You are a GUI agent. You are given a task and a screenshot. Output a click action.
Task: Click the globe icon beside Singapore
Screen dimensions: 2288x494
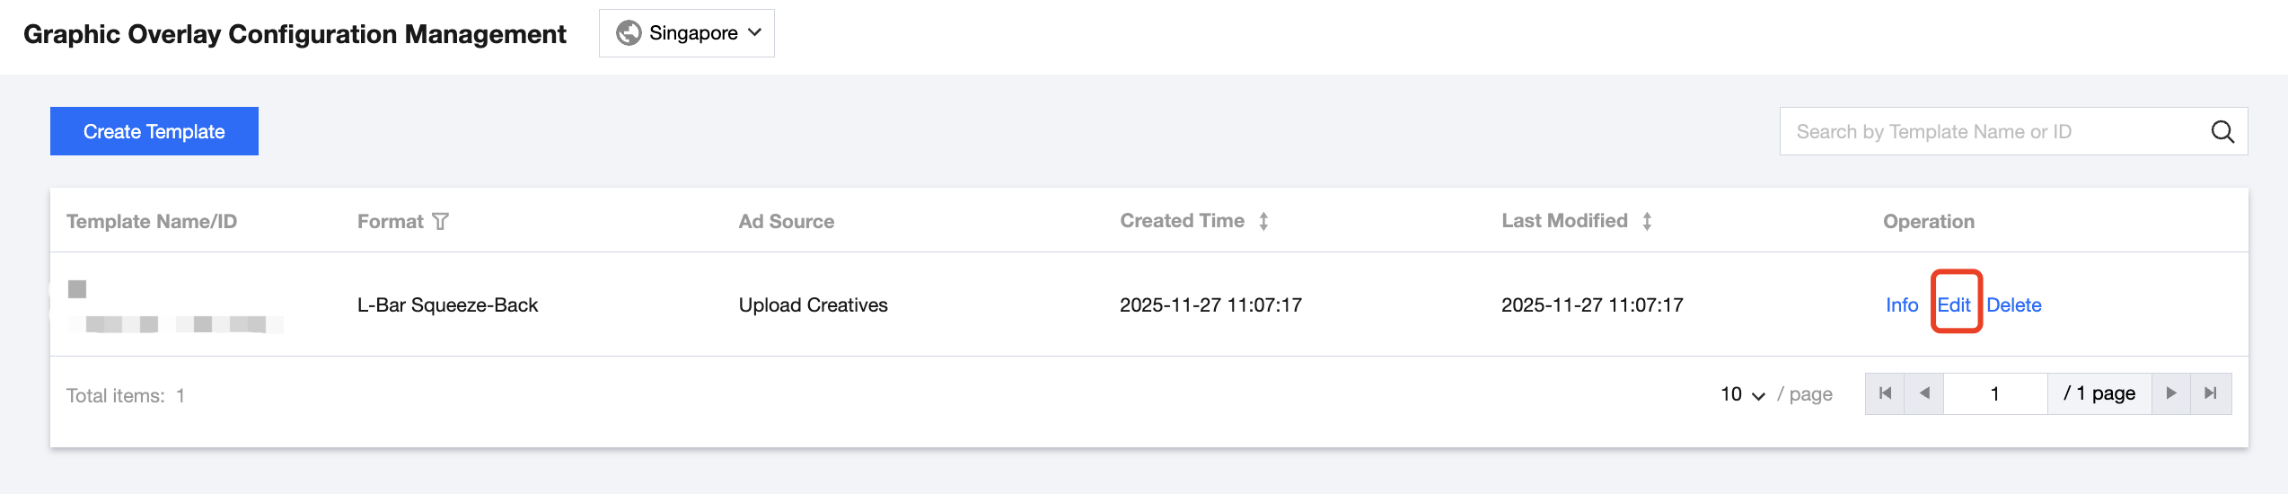tap(629, 33)
